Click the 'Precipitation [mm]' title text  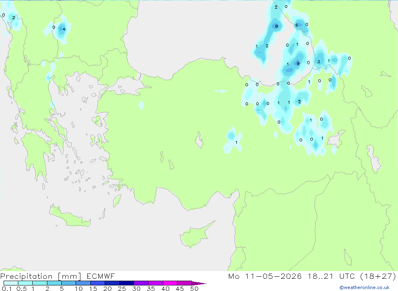41,276
